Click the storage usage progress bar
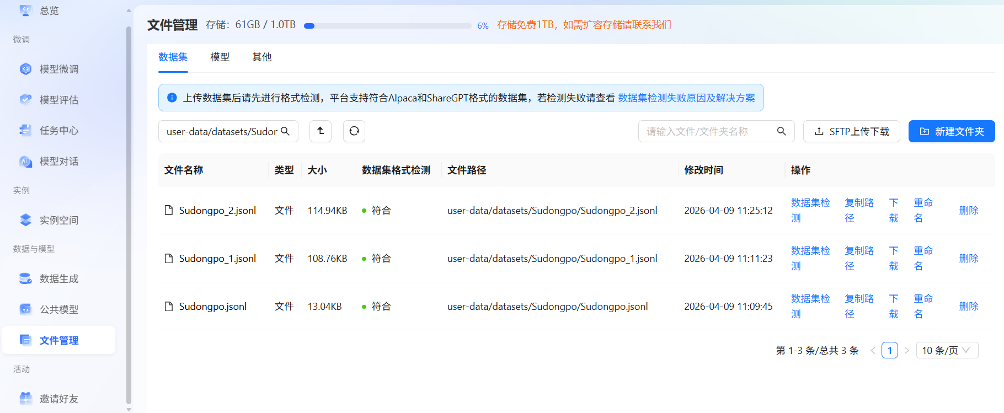 click(387, 26)
